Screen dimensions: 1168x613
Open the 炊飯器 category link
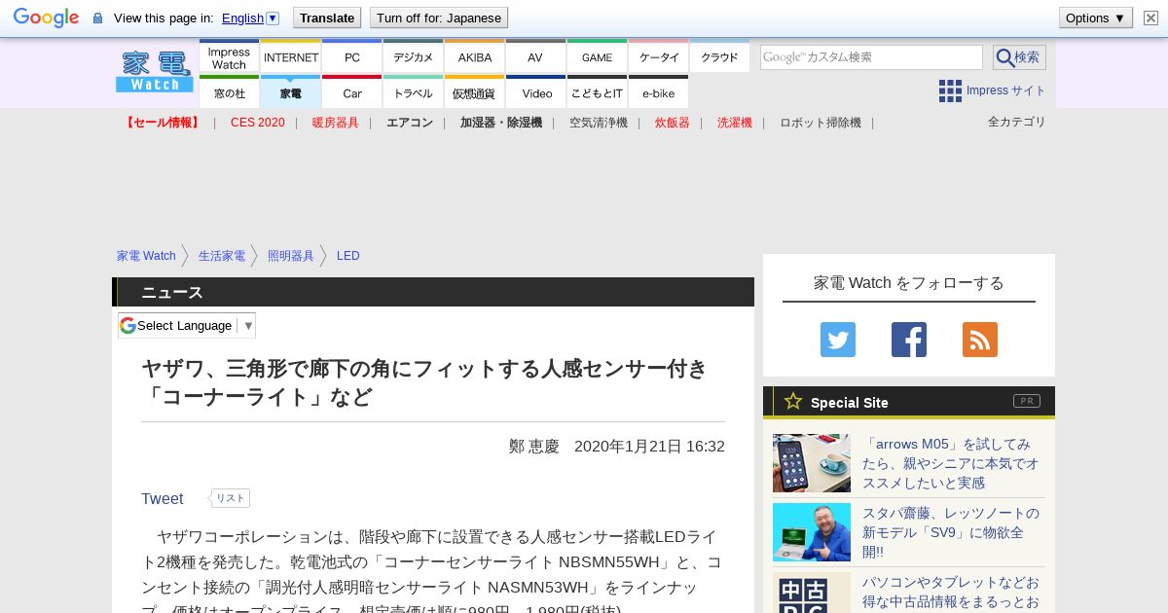pos(673,123)
